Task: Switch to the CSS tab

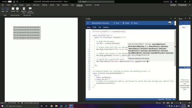Action: coord(100,27)
